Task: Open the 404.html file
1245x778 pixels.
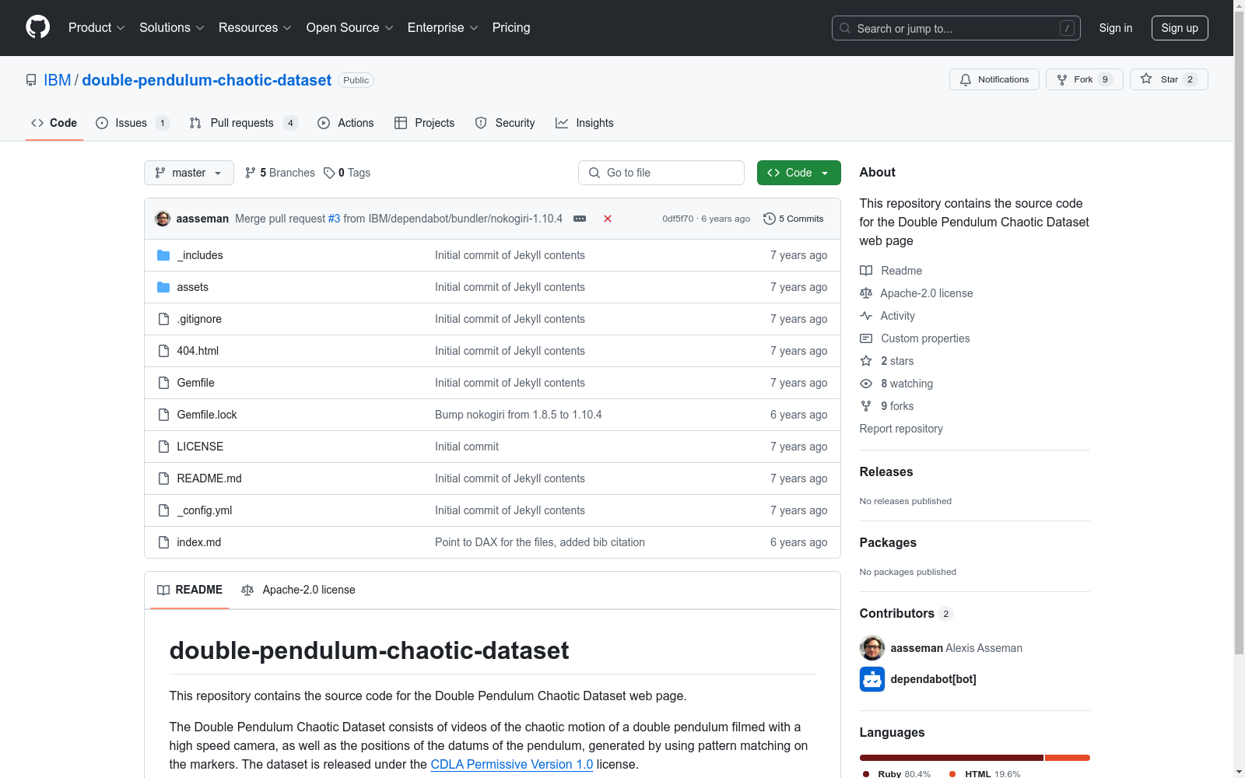Action: pyautogui.click(x=198, y=351)
